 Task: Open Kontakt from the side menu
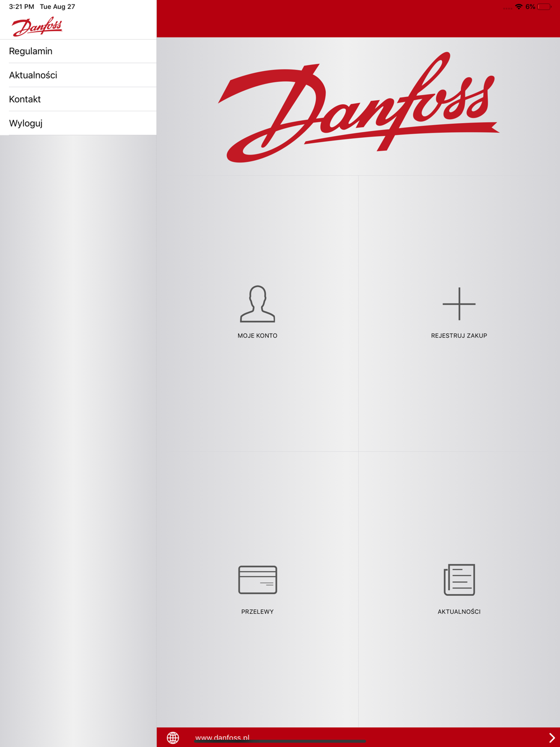(78, 99)
